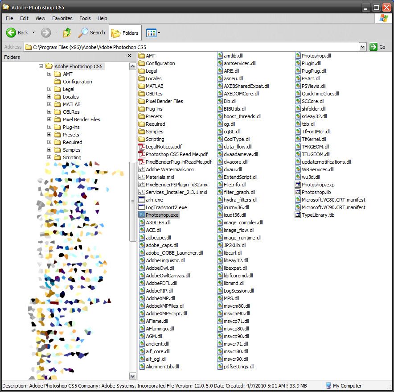Expand the Locales folder in tree
Screen dimensions: 394x392
tap(49, 97)
